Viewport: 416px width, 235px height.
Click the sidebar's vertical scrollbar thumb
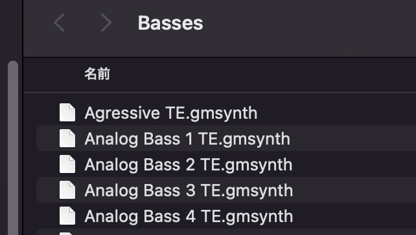(13, 148)
